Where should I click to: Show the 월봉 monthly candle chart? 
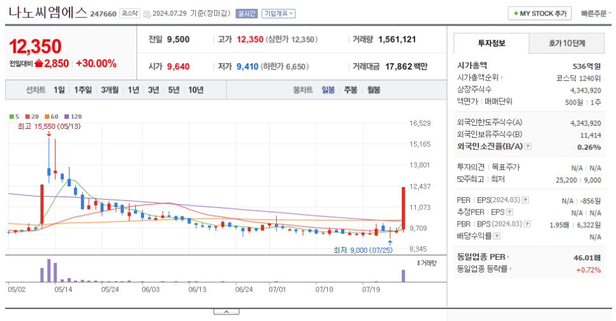[374, 90]
